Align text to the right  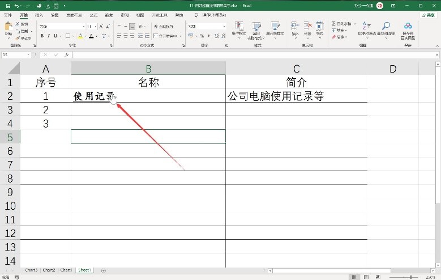click(x=132, y=36)
